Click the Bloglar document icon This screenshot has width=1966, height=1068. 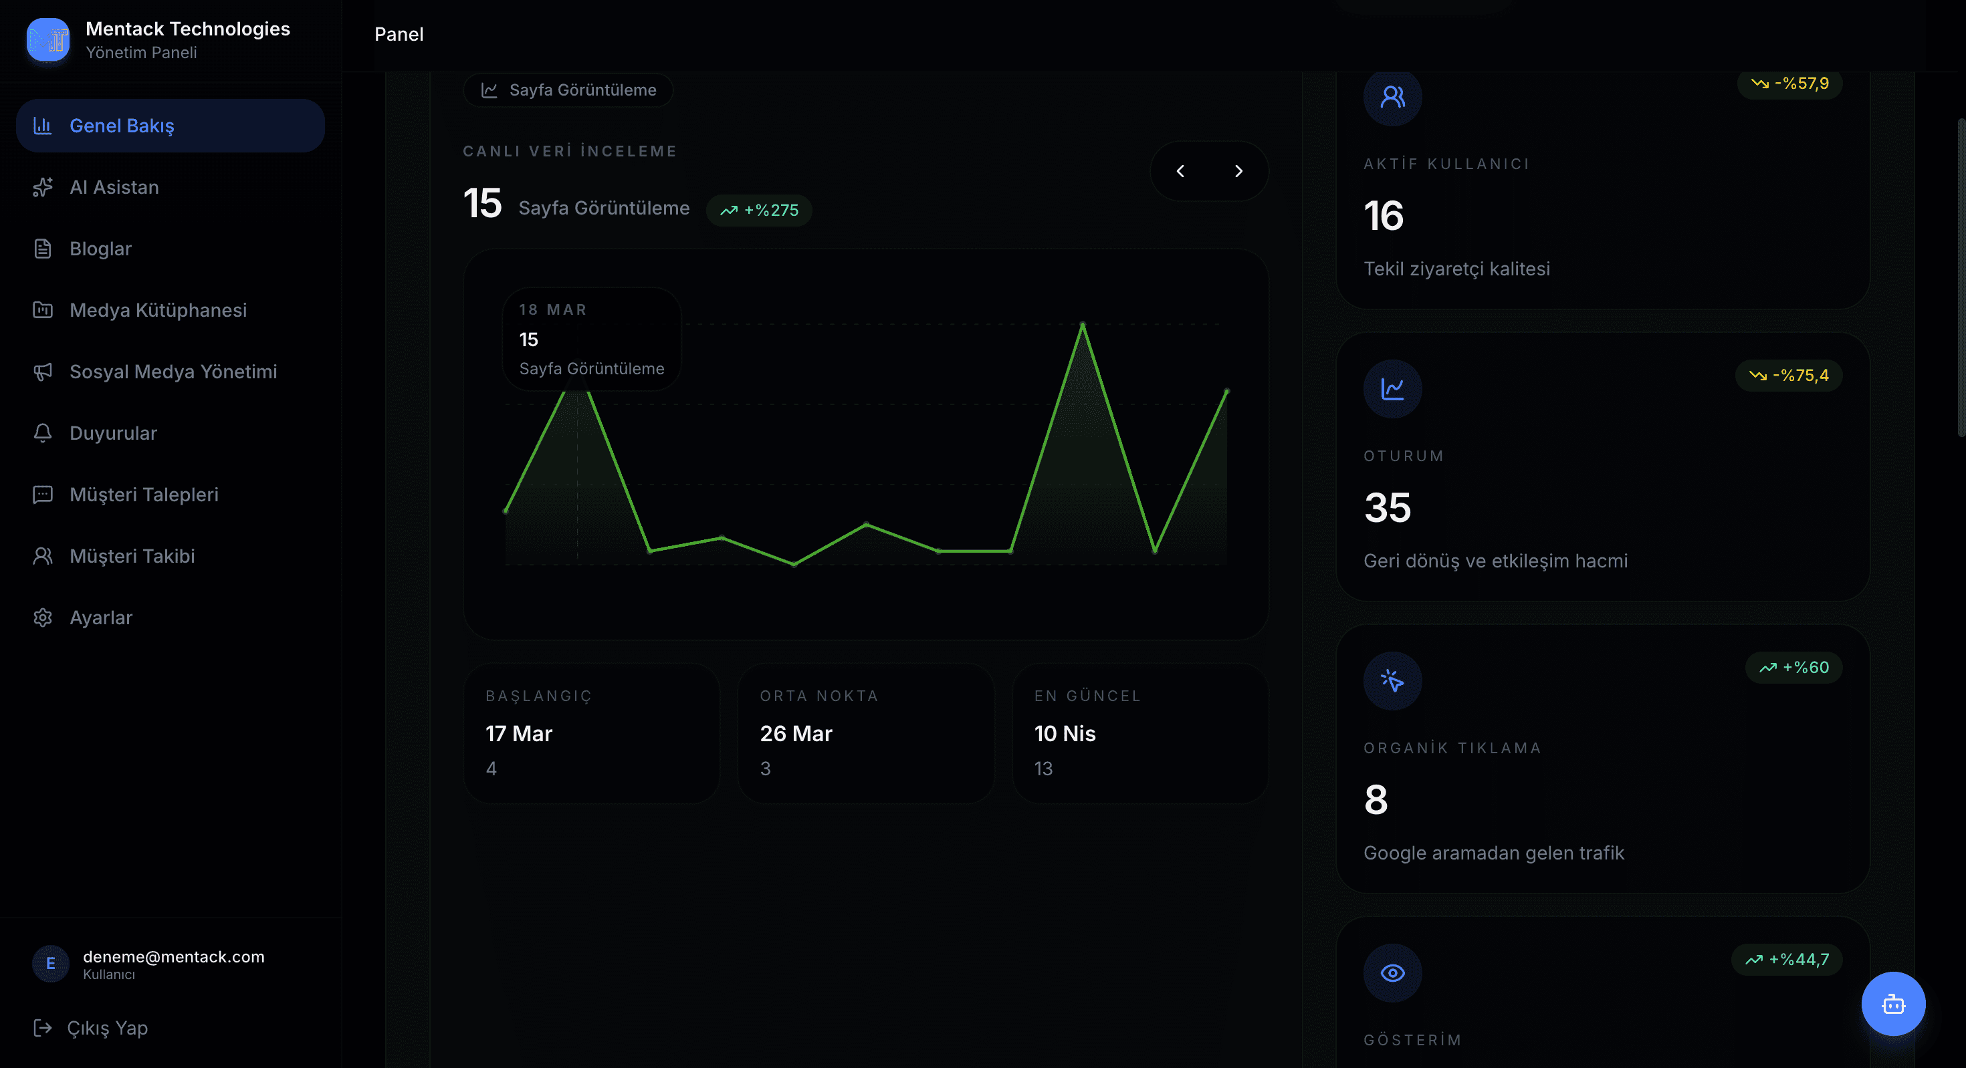pos(43,249)
